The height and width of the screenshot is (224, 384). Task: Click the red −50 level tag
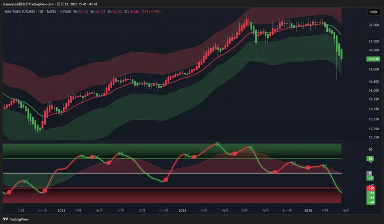coord(371,188)
